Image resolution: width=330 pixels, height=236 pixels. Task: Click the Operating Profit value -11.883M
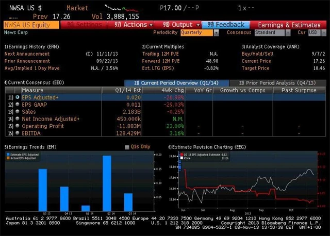128,126
